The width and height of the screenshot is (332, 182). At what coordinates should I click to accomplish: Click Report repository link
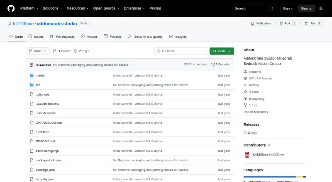coord(256,112)
